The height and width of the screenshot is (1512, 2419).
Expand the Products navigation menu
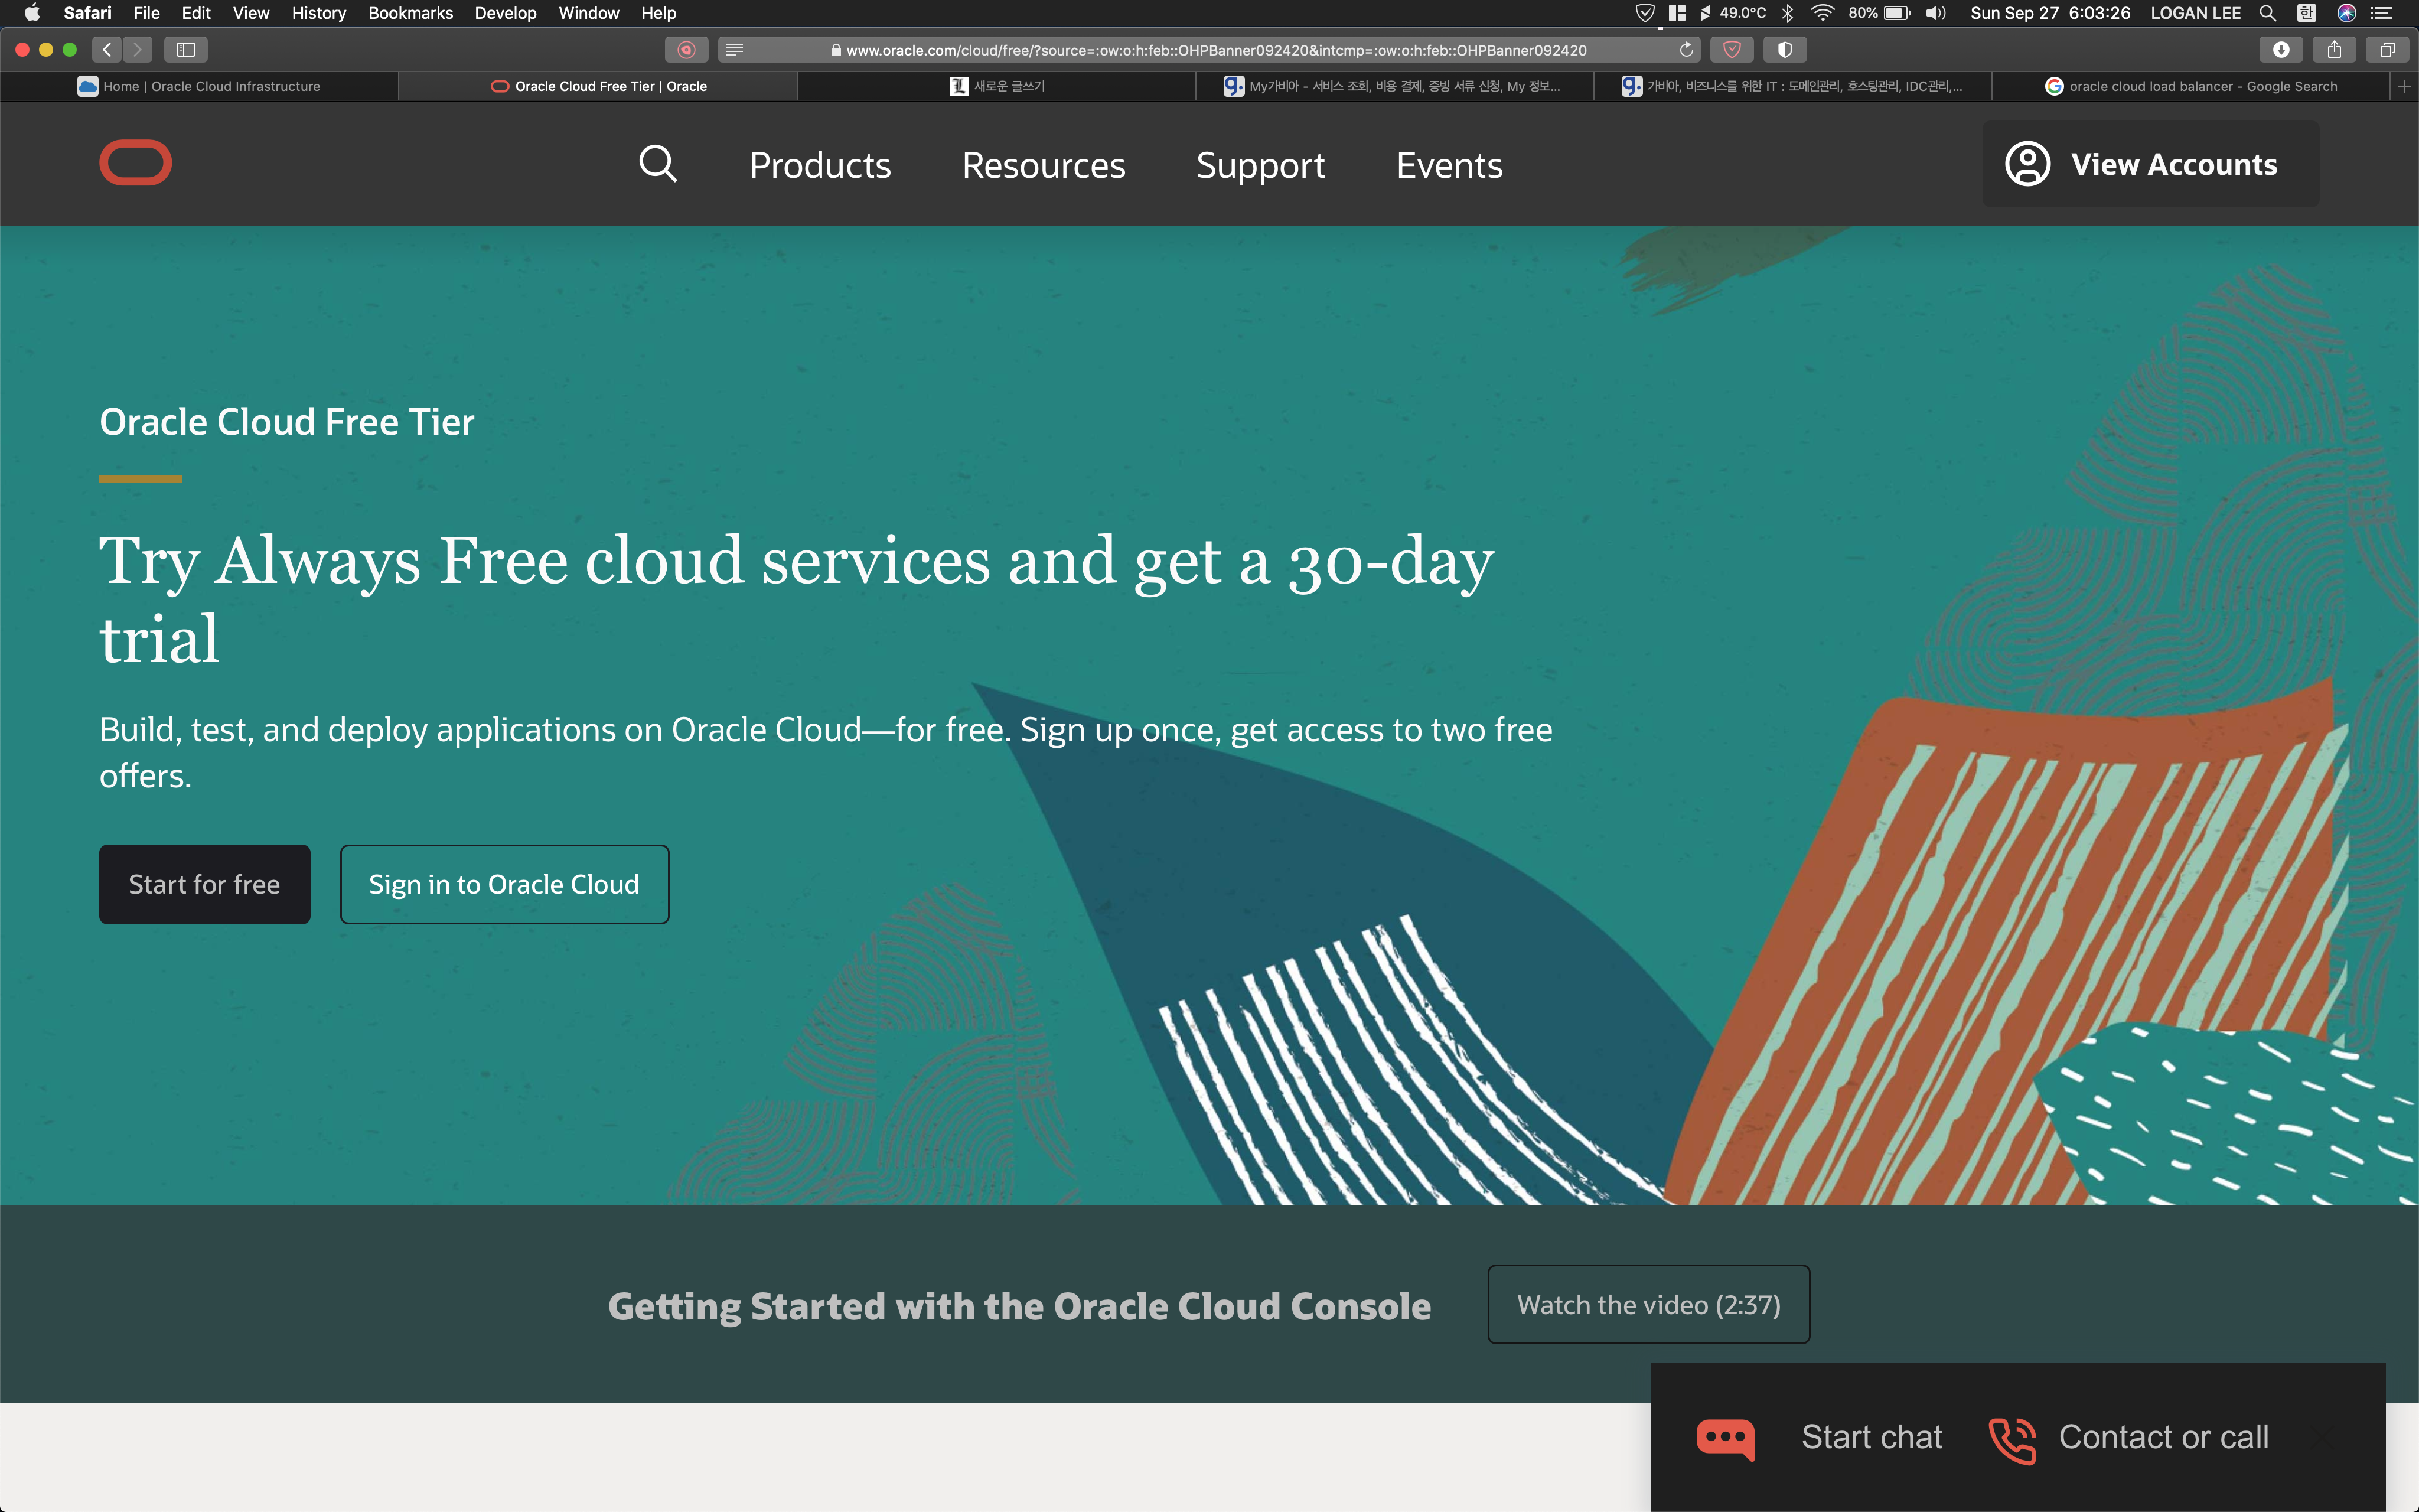[x=820, y=165]
